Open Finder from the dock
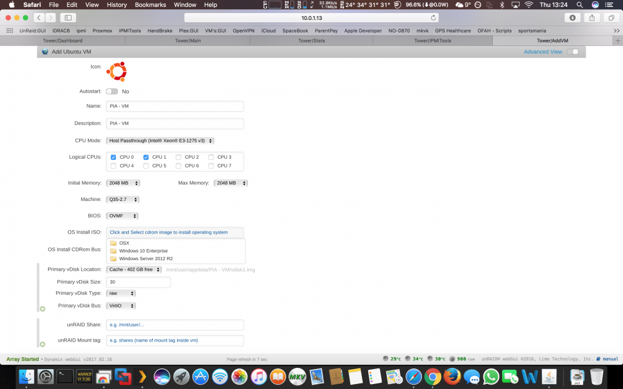The width and height of the screenshot is (623, 389). coord(27,377)
